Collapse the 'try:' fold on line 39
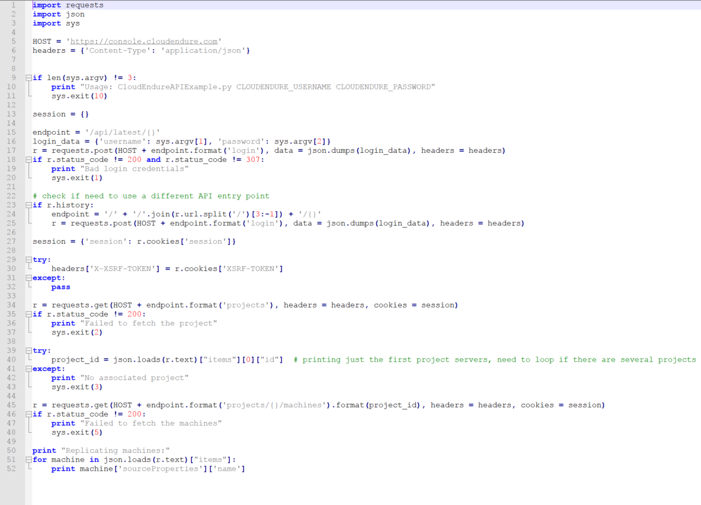 pyautogui.click(x=28, y=351)
